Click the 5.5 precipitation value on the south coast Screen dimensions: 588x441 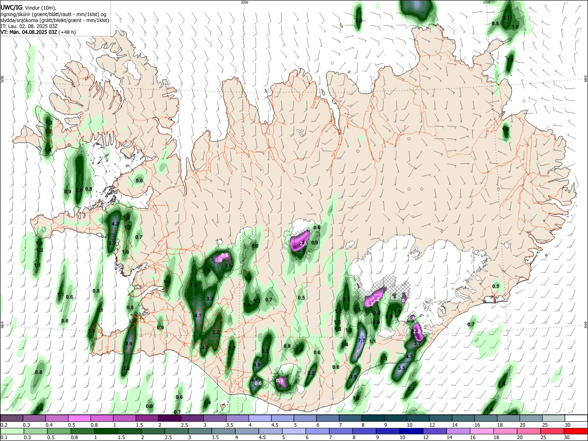pos(401,368)
